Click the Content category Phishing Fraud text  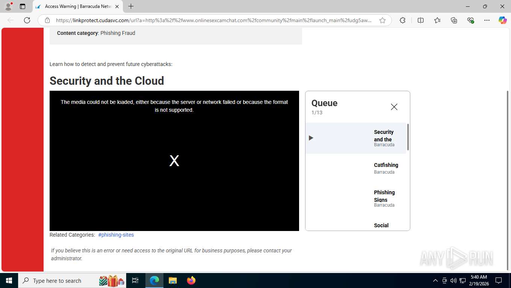[96, 33]
